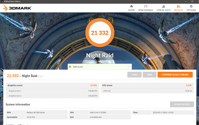This screenshot has width=199, height=125.
Task: Click the Valid score text
Action: tap(78, 67)
